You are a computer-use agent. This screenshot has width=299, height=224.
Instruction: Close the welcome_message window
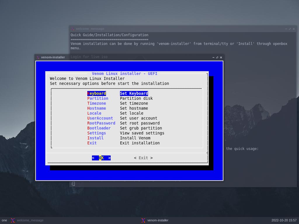[294, 29]
